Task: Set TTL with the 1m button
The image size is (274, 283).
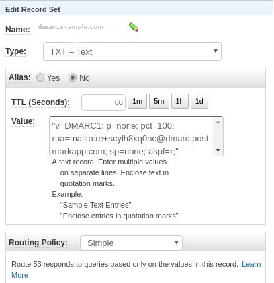Action: click(137, 101)
